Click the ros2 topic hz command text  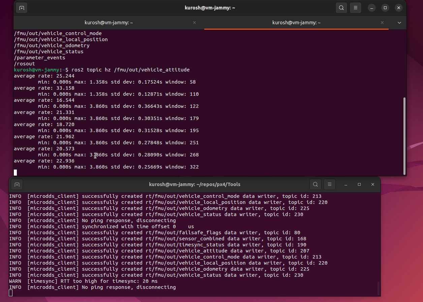click(x=130, y=70)
